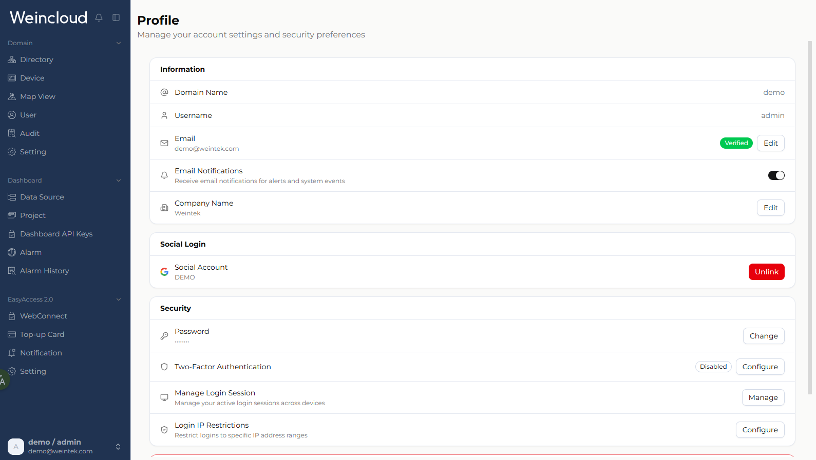Click the WebConnect icon in sidebar
Image resolution: width=816 pixels, height=460 pixels.
tap(12, 316)
